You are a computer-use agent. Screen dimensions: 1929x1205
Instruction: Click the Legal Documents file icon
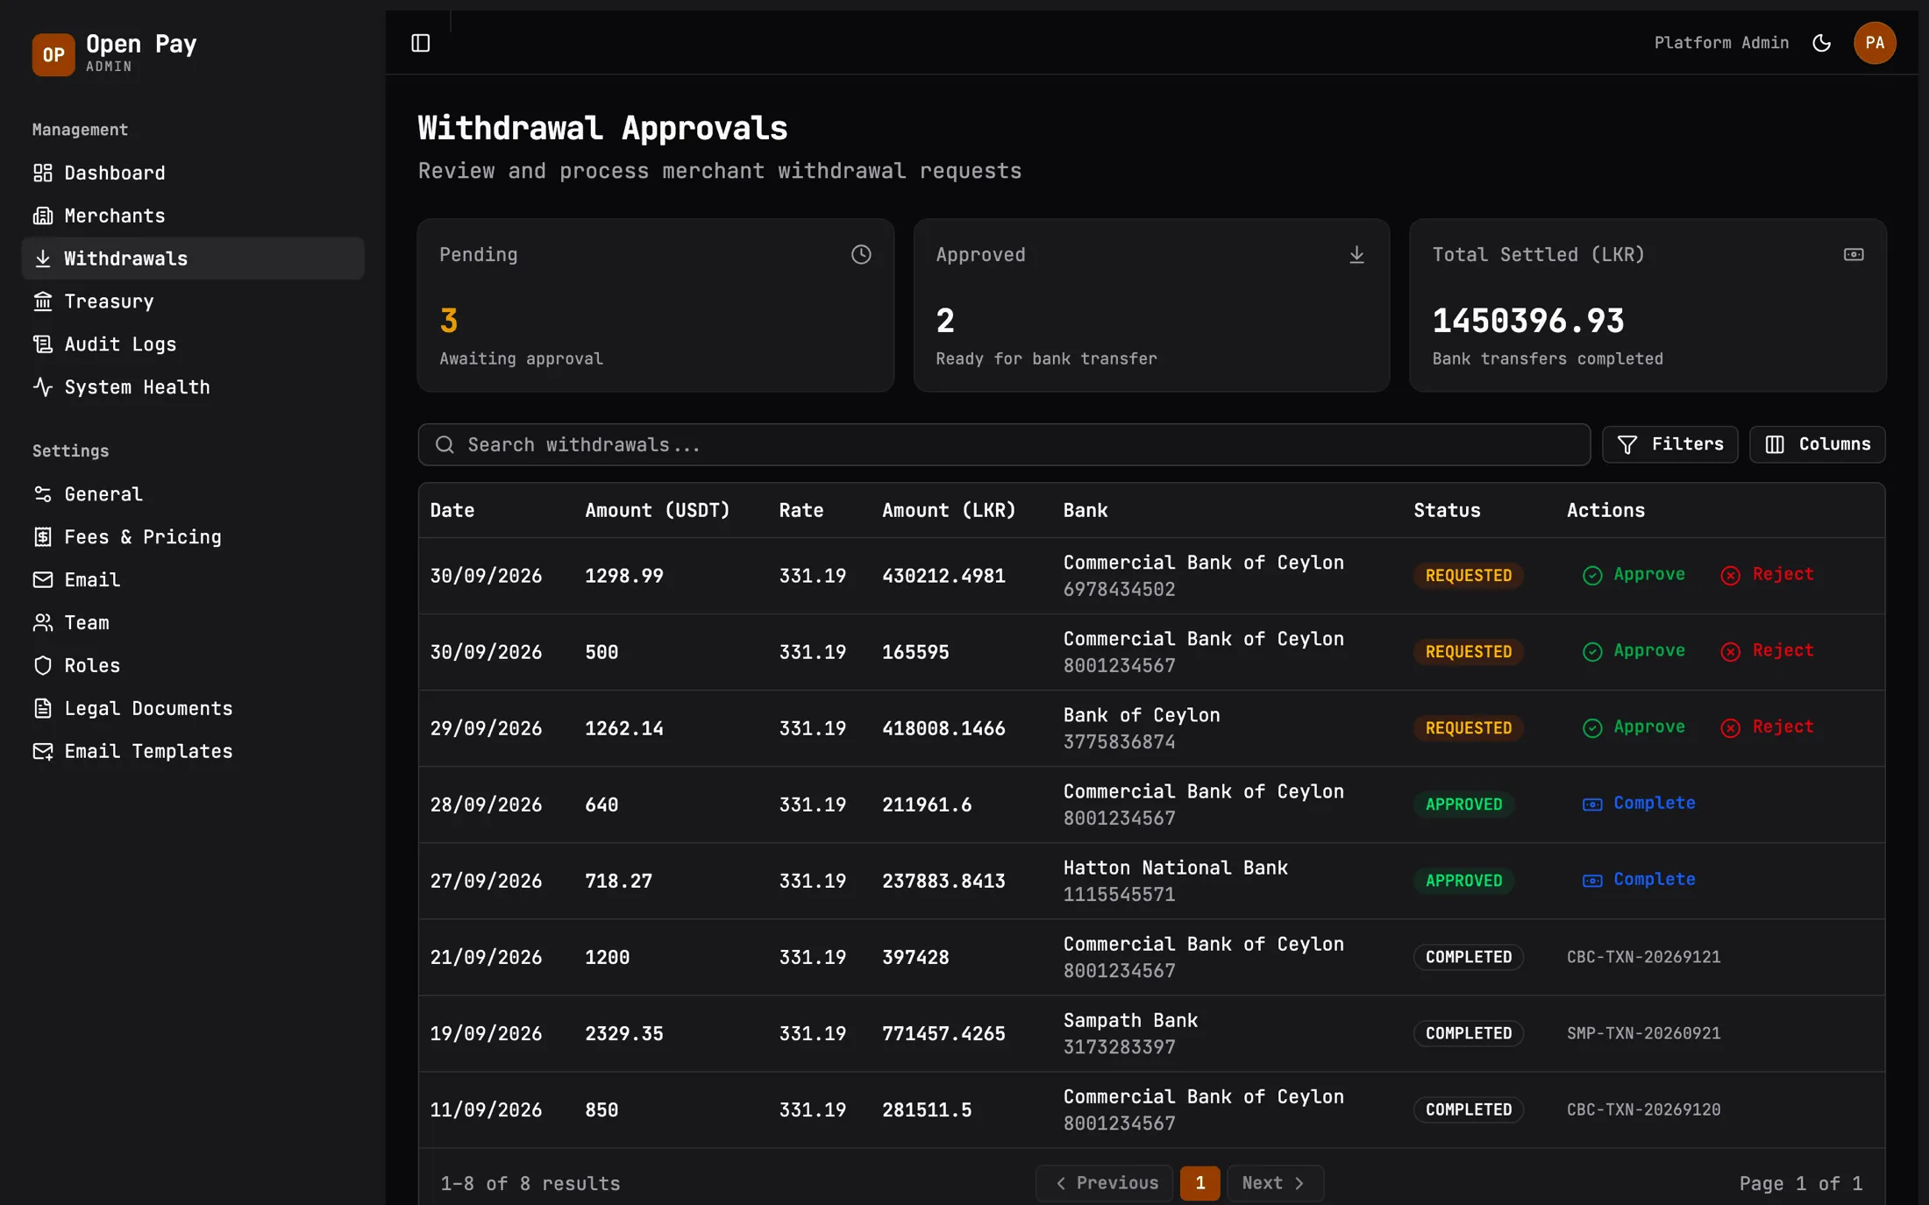coord(43,709)
